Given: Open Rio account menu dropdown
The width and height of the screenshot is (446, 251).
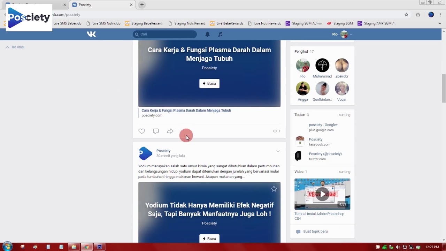Looking at the screenshot, I should [x=342, y=34].
